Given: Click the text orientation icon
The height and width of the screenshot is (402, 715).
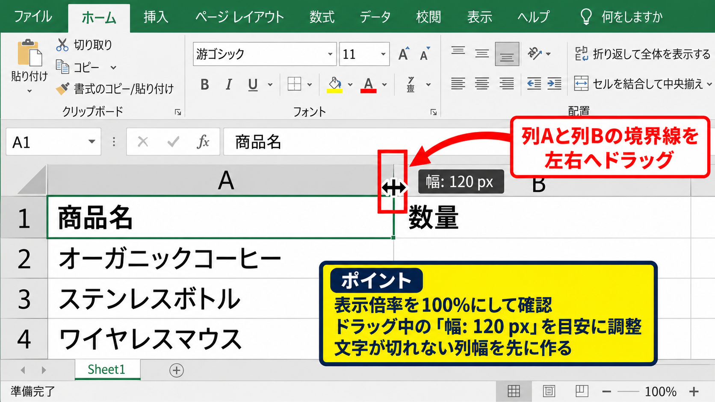Looking at the screenshot, I should pos(535,53).
